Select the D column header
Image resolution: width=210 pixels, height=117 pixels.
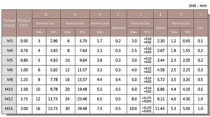pos(46,14)
